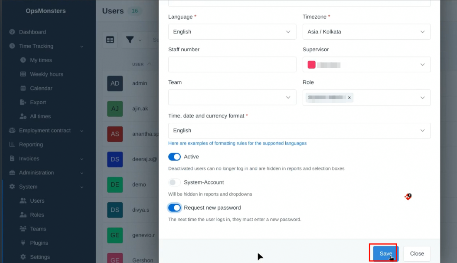
Task: Disable the Active toggle
Action: (x=175, y=157)
